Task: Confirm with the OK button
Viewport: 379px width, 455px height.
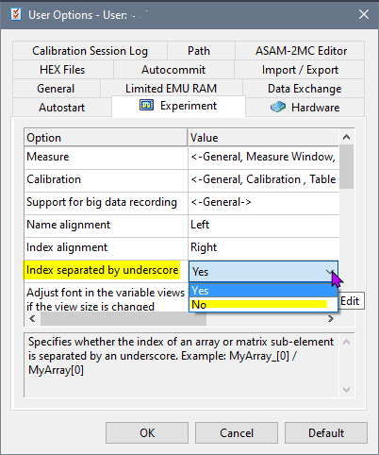Action: (x=147, y=433)
